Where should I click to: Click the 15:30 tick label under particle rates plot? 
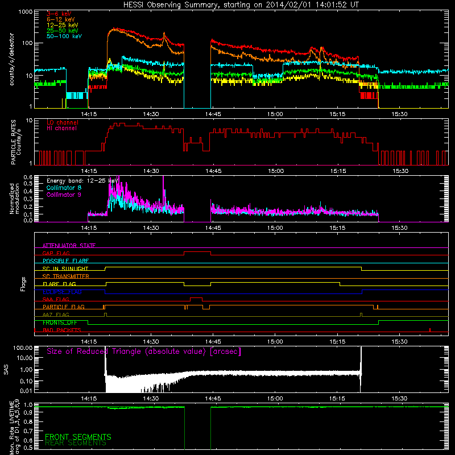click(400, 171)
